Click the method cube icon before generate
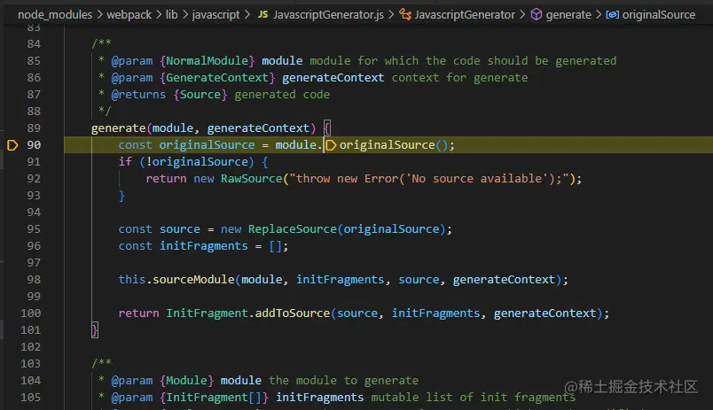 point(537,14)
